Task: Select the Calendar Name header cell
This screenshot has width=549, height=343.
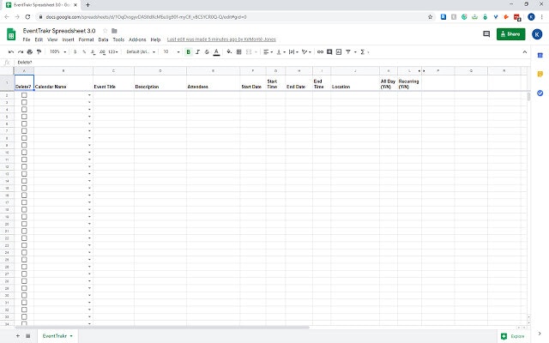Action: click(x=63, y=83)
